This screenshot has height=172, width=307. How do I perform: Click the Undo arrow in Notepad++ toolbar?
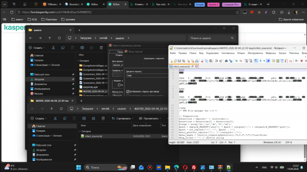click(x=216, y=61)
